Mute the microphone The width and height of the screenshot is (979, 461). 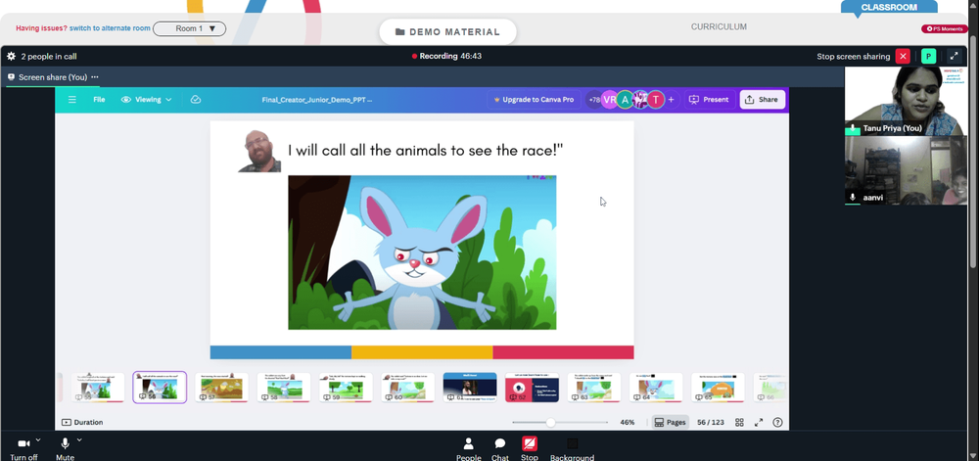[x=65, y=448]
